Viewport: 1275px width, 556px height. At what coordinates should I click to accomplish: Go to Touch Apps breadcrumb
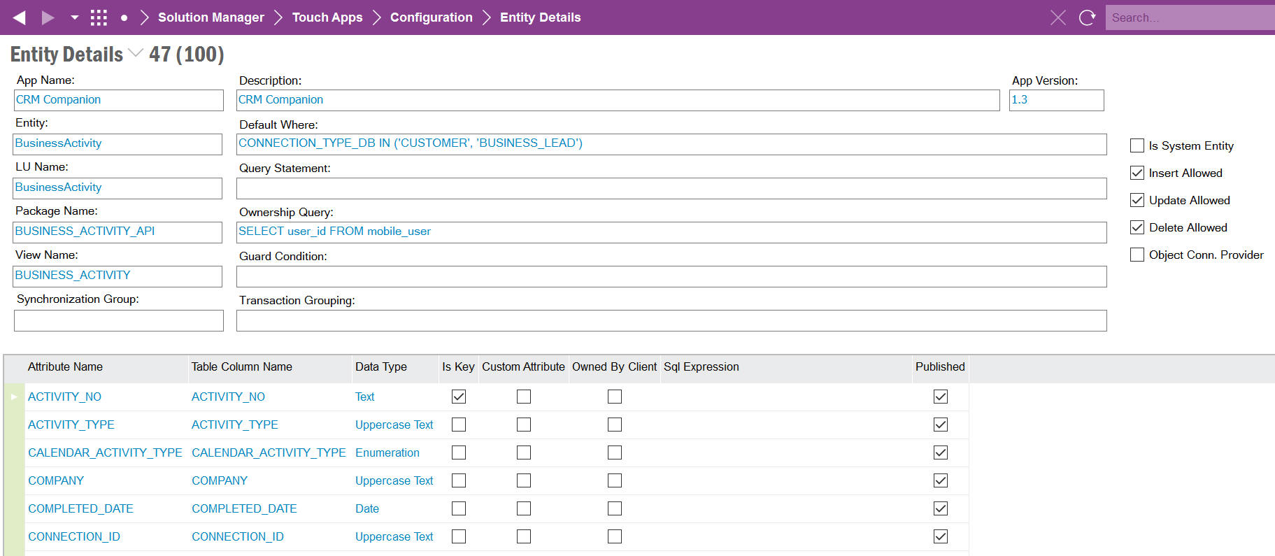[x=327, y=17]
